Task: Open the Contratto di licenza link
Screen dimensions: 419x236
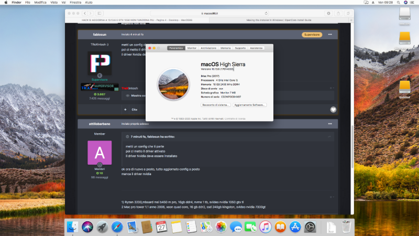Action: pyautogui.click(x=235, y=119)
